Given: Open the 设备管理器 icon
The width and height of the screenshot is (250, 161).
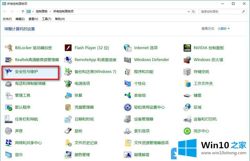Looking at the screenshot, I should 127,119.
